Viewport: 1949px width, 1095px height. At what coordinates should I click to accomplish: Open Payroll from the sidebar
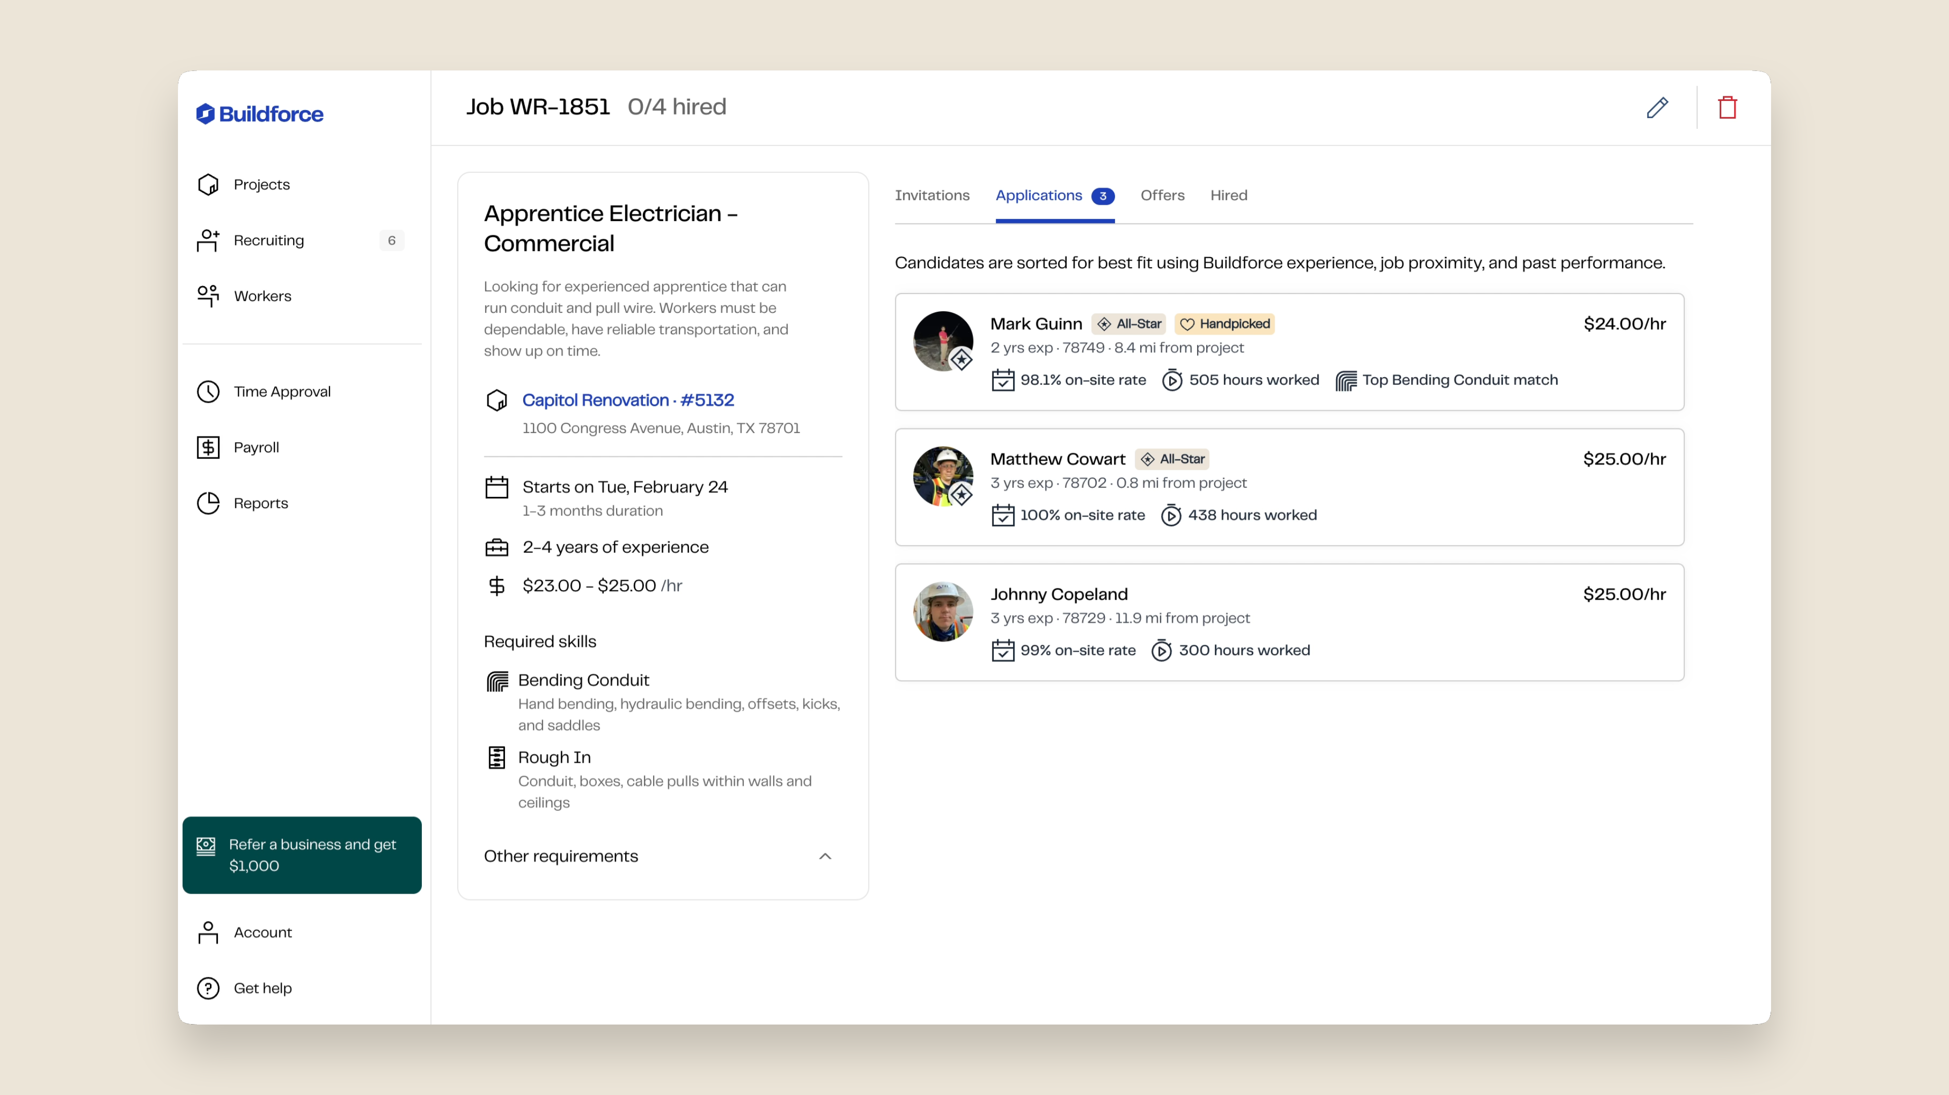pos(256,447)
